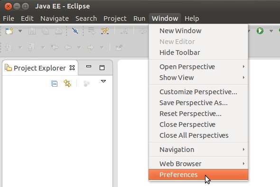Open the Help menu
Viewport: 280px width, 187px height.
pos(192,18)
